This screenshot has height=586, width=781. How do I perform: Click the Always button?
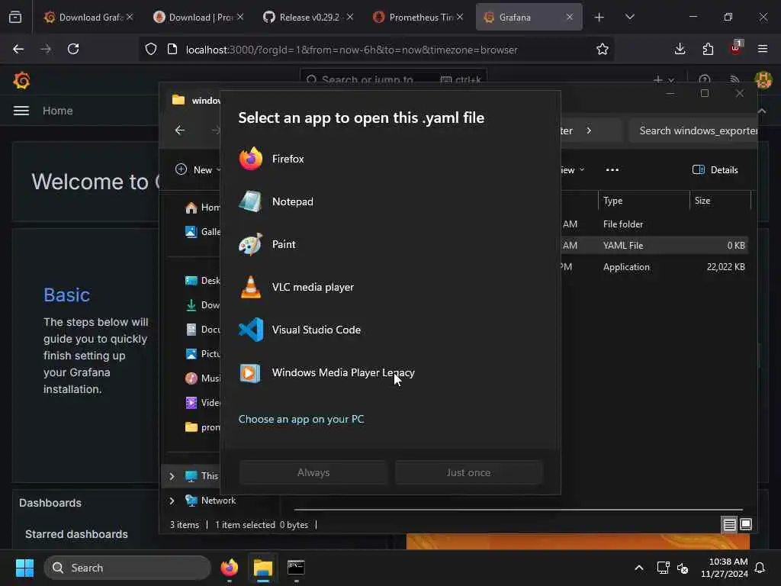coord(313,472)
